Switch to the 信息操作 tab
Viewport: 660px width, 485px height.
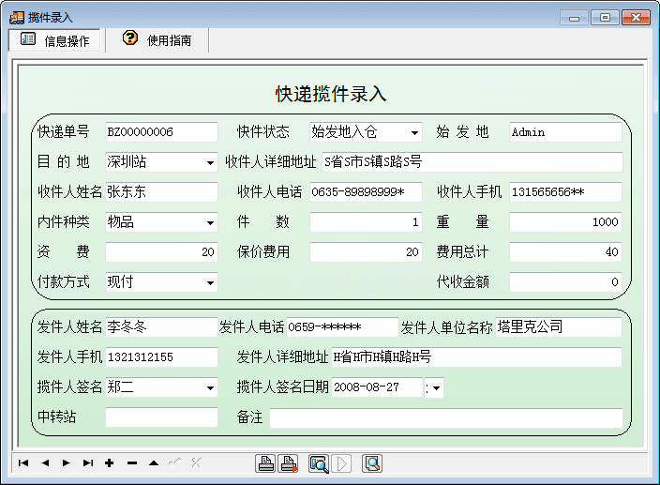pyautogui.click(x=54, y=40)
